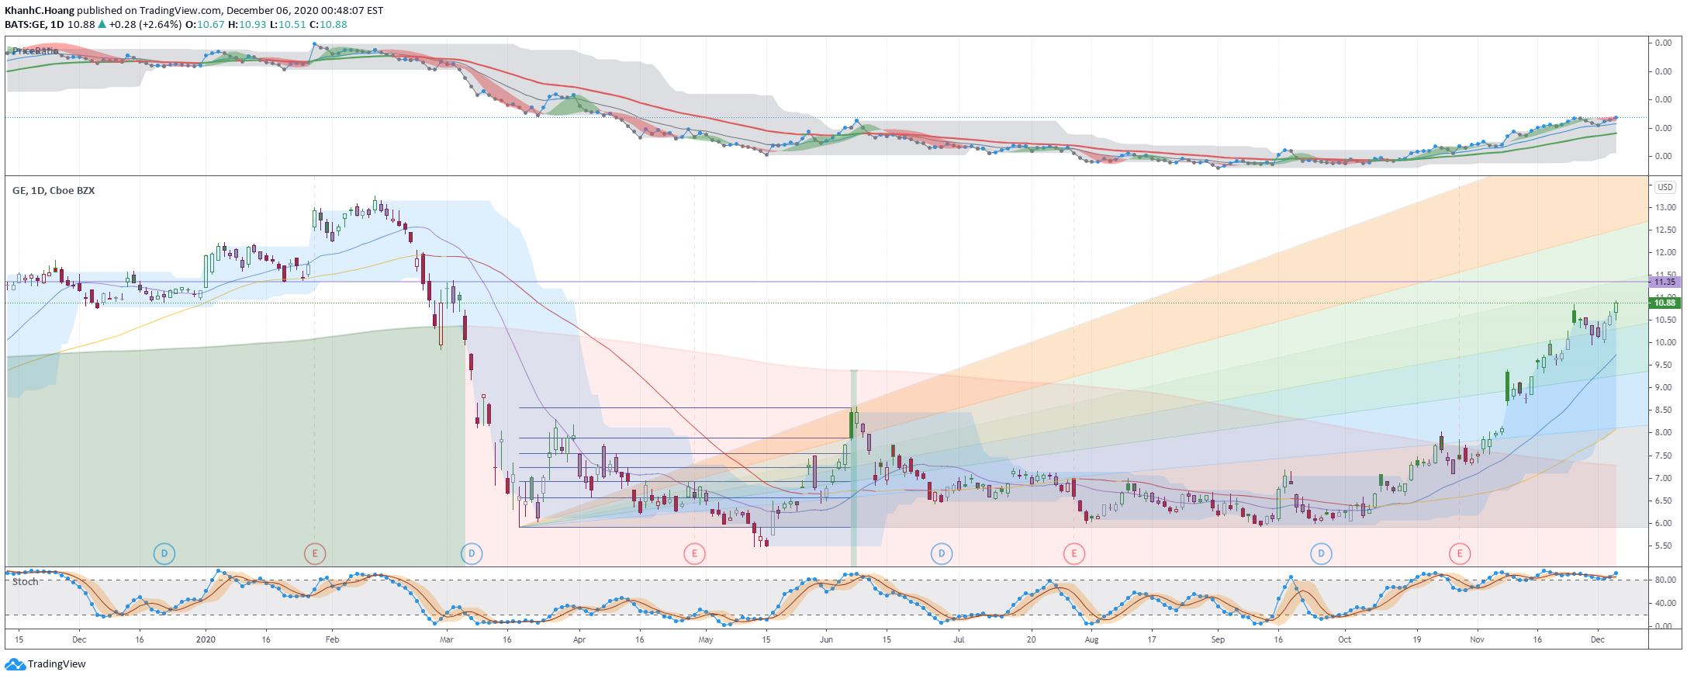Click the green 10.88 current price label

(x=1665, y=303)
